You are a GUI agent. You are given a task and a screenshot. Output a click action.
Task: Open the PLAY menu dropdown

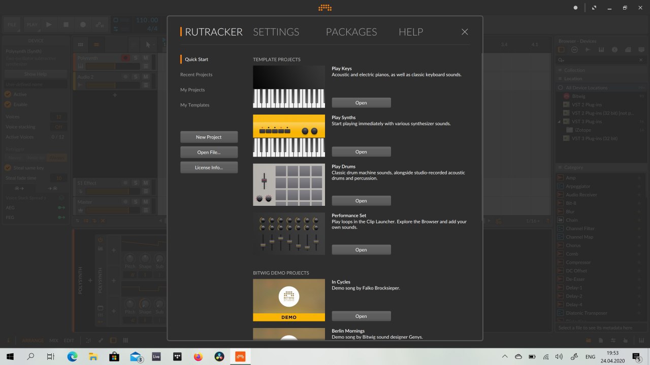[x=32, y=24]
